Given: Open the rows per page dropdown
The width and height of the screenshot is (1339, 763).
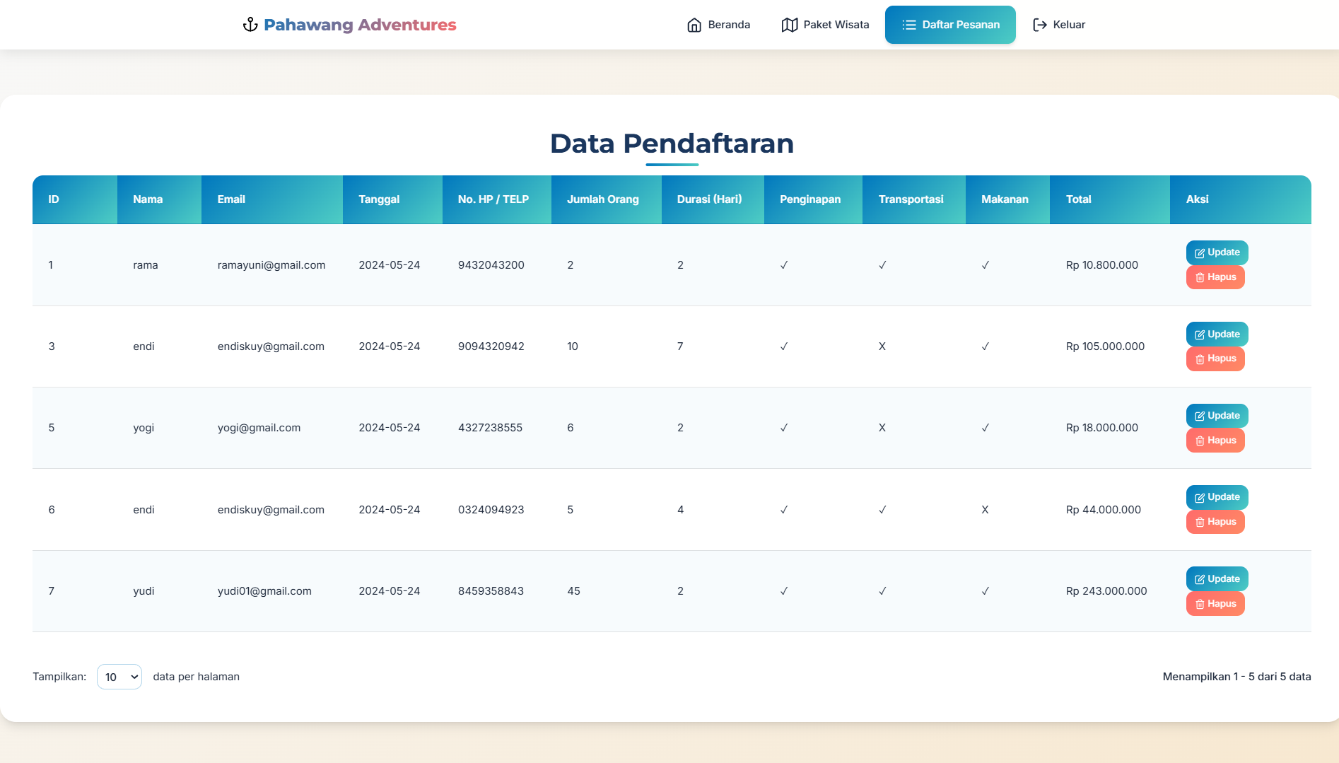Looking at the screenshot, I should [x=119, y=677].
